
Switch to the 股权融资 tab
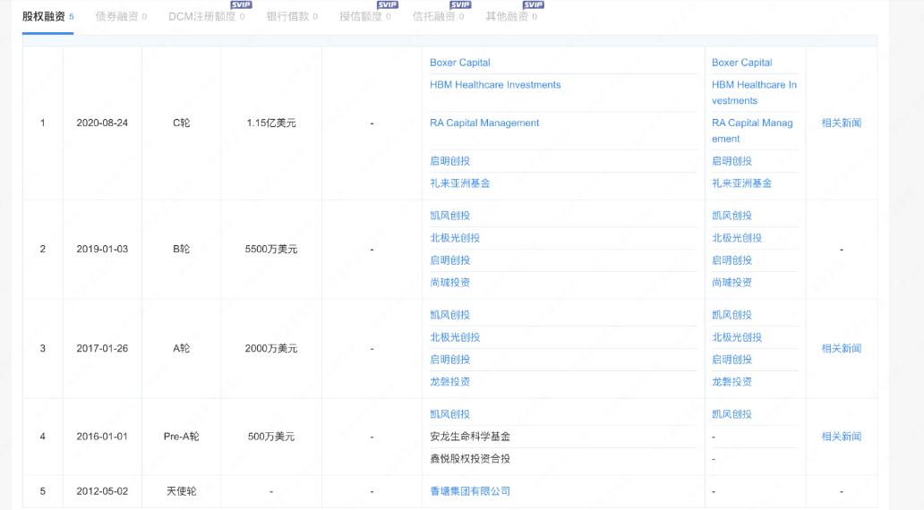coord(43,17)
